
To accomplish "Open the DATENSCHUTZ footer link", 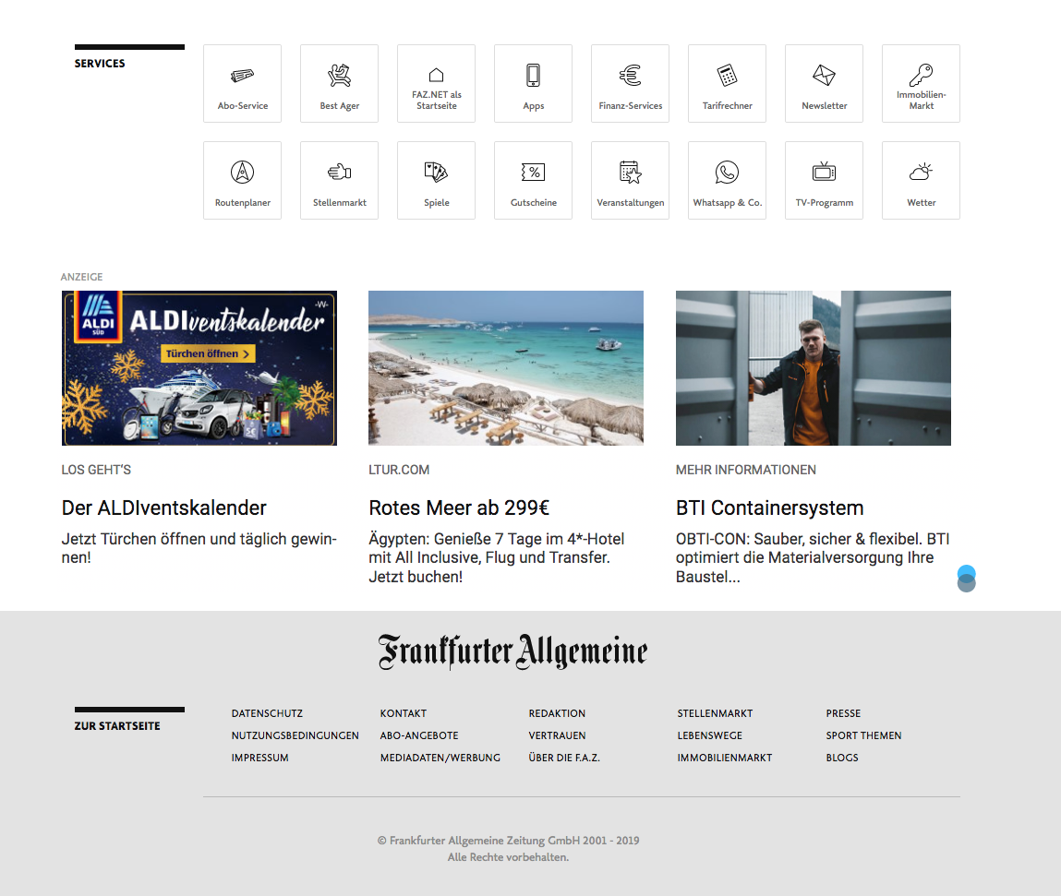I will pyautogui.click(x=267, y=713).
